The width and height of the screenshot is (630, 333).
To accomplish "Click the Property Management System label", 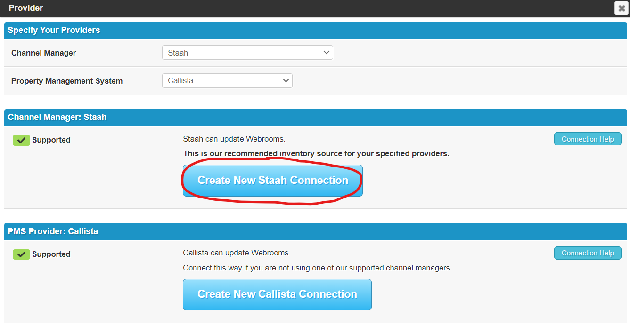I will click(67, 81).
